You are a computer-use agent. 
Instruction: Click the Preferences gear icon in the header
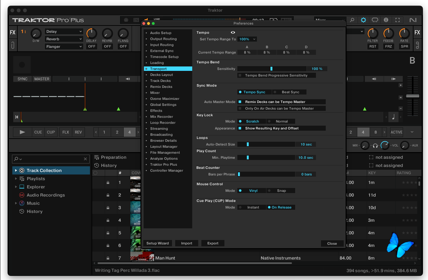pos(363,20)
